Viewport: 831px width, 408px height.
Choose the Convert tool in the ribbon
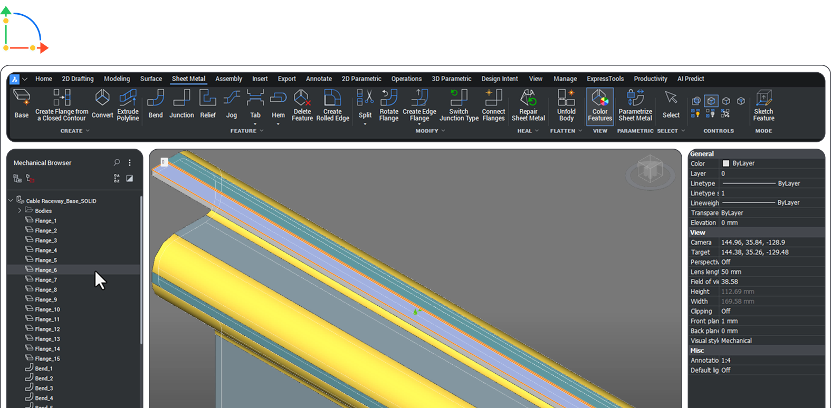[102, 104]
